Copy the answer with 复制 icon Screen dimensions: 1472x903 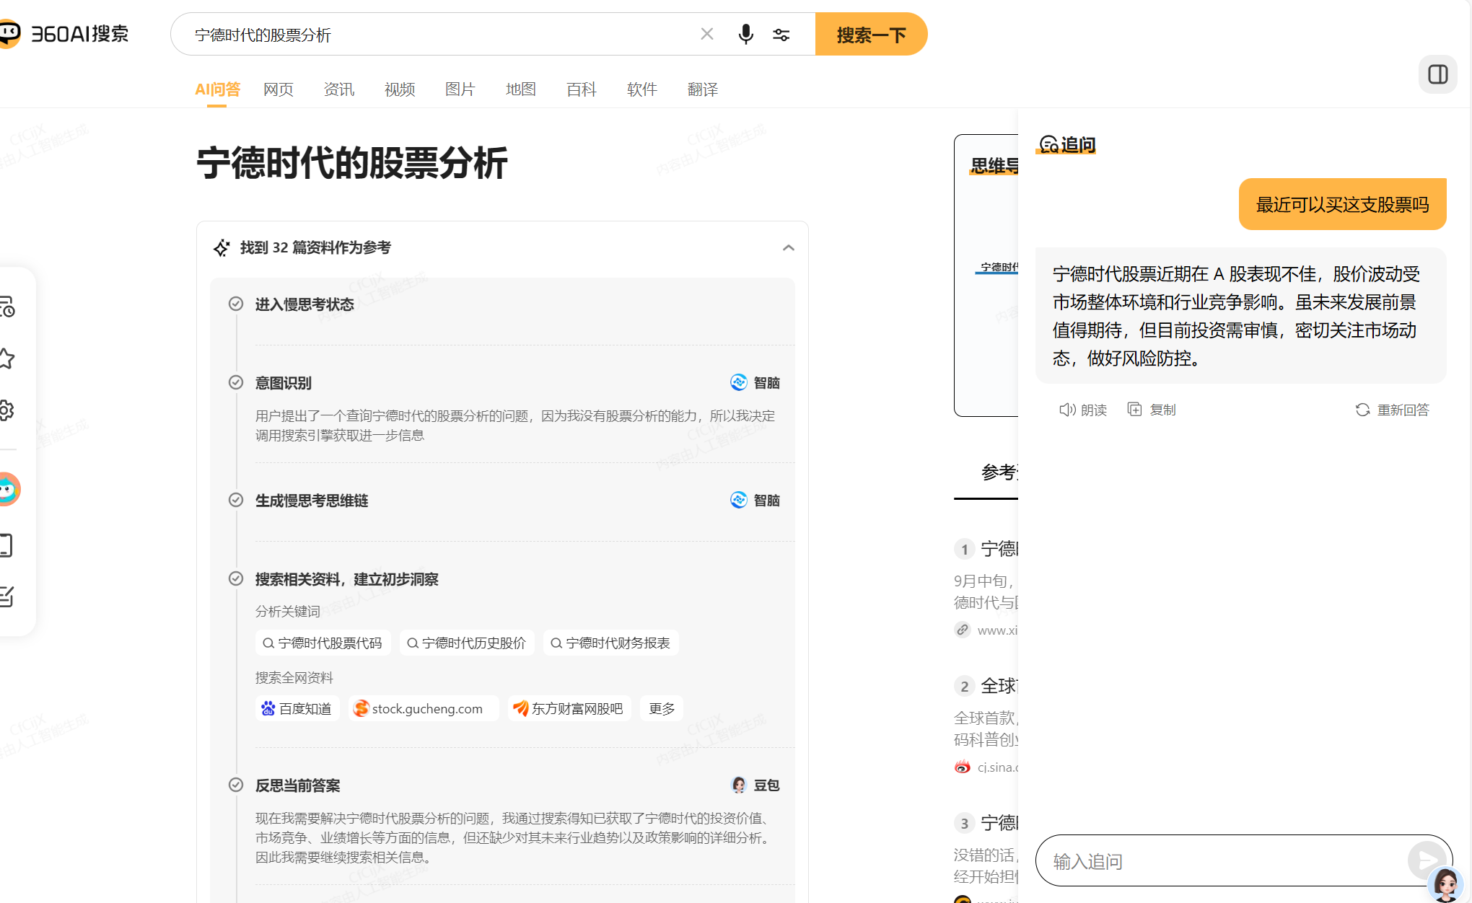1152,410
